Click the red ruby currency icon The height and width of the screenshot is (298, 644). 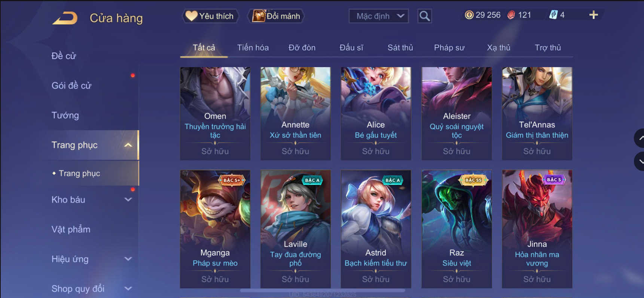point(511,15)
